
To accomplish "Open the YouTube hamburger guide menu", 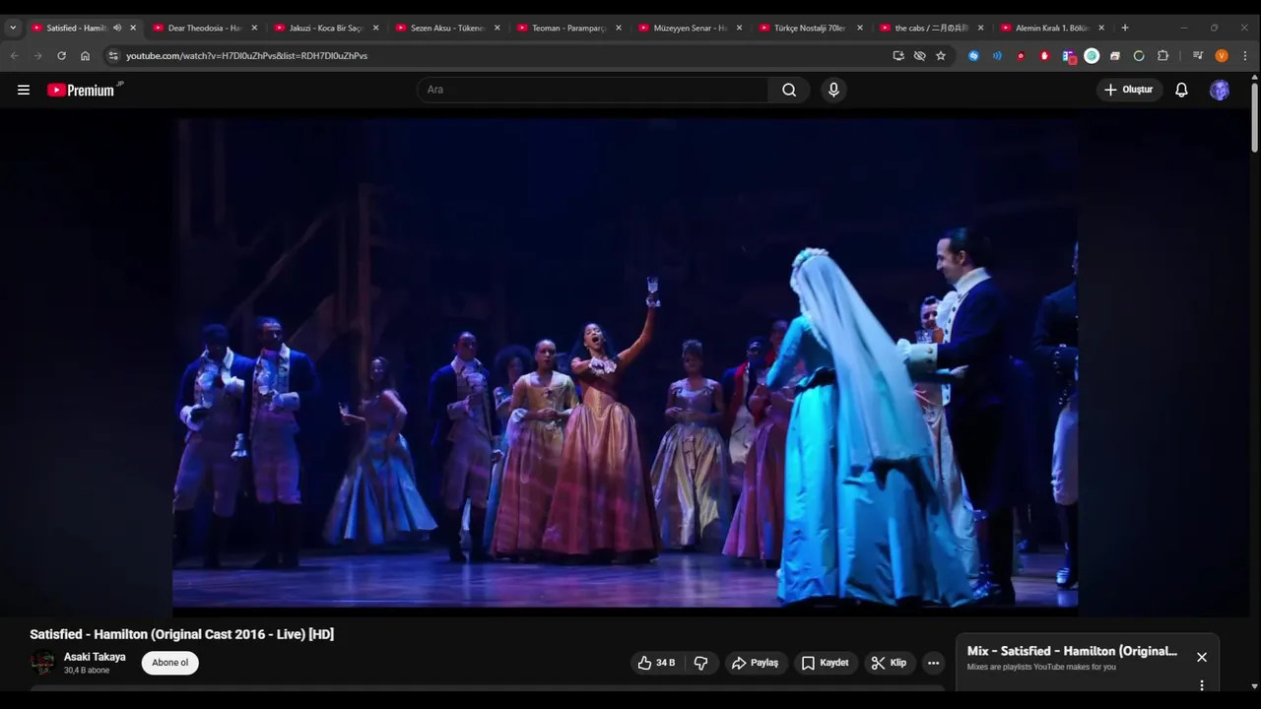I will [24, 90].
